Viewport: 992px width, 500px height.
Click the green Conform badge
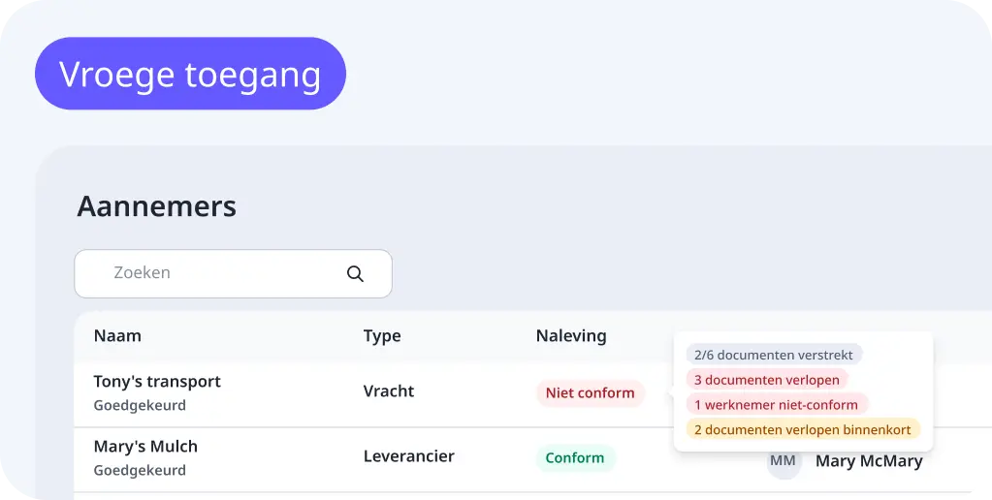[x=575, y=457]
